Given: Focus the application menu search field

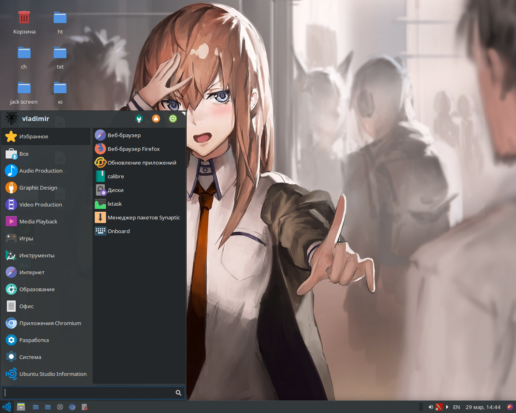Looking at the screenshot, I should coord(93,393).
